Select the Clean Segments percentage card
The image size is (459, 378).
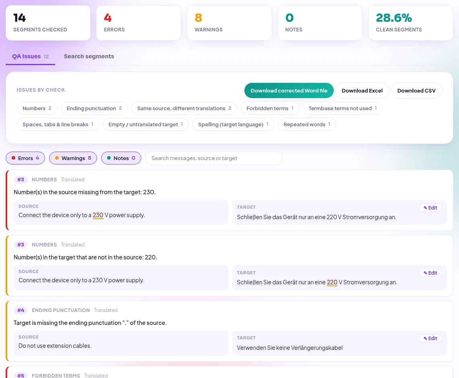(411, 23)
